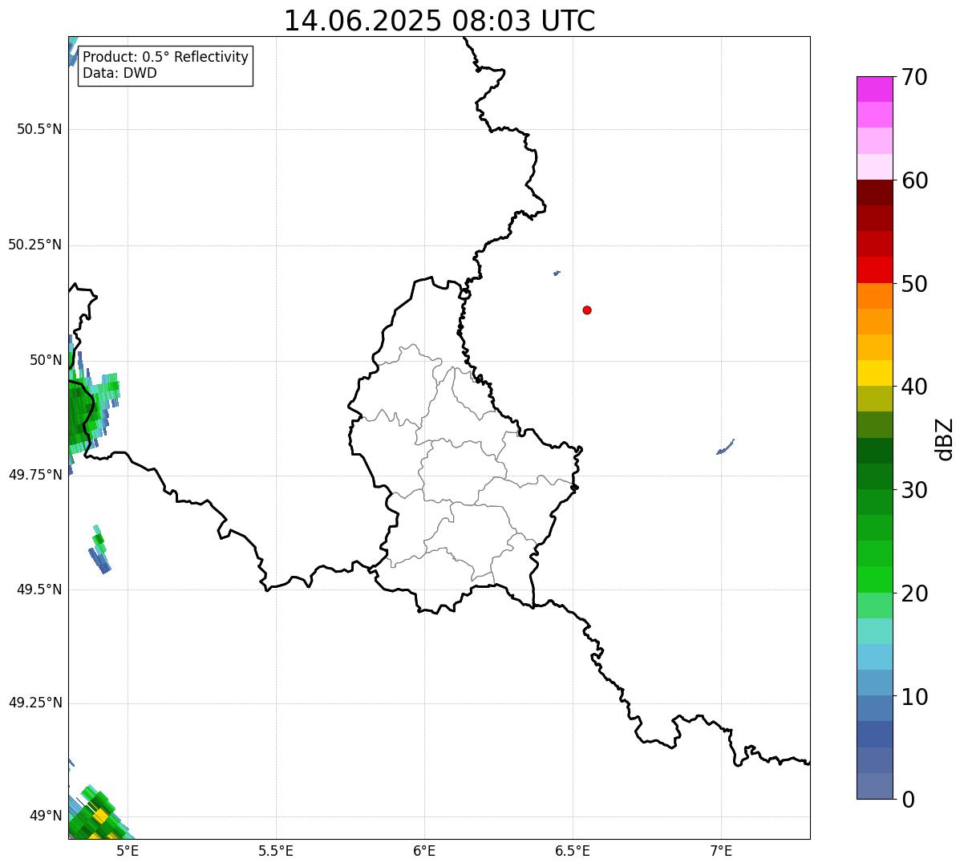Click the "5°E" longitude label
The height and width of the screenshot is (867, 964).
click(128, 851)
